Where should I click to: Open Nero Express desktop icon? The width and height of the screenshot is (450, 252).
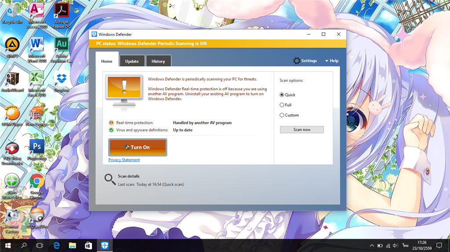coord(37,116)
